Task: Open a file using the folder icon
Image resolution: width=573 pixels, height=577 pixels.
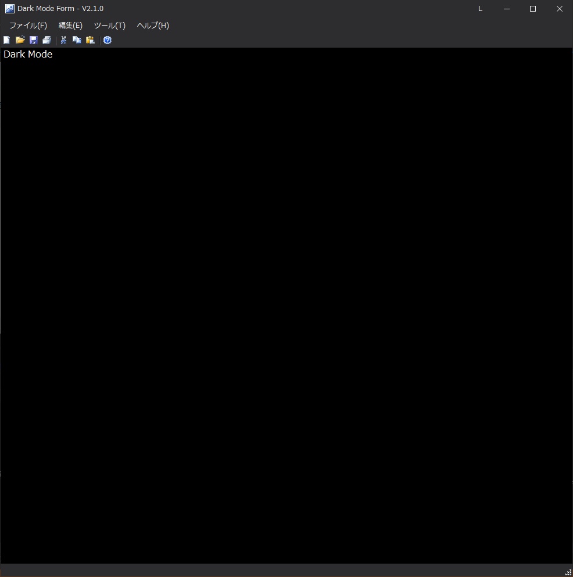Action: pyautogui.click(x=20, y=40)
